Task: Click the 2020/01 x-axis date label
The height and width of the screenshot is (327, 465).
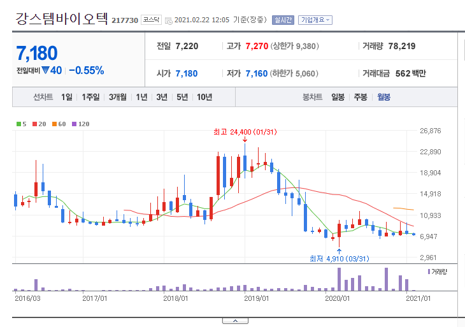Action: point(337,298)
